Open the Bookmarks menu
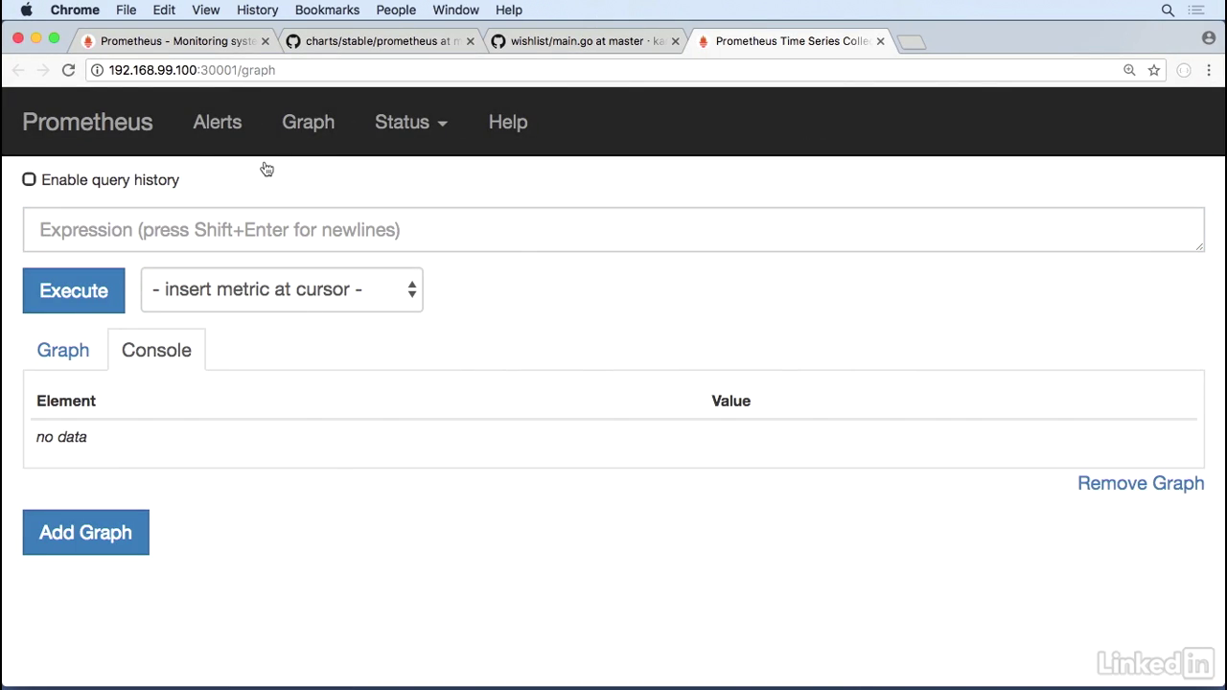 click(327, 10)
